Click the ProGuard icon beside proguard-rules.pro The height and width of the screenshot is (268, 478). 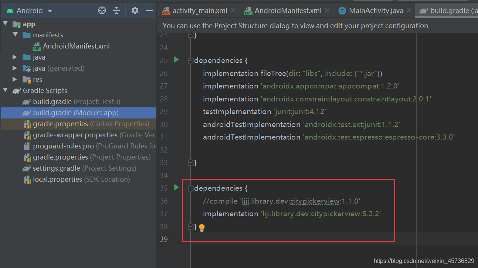26,146
